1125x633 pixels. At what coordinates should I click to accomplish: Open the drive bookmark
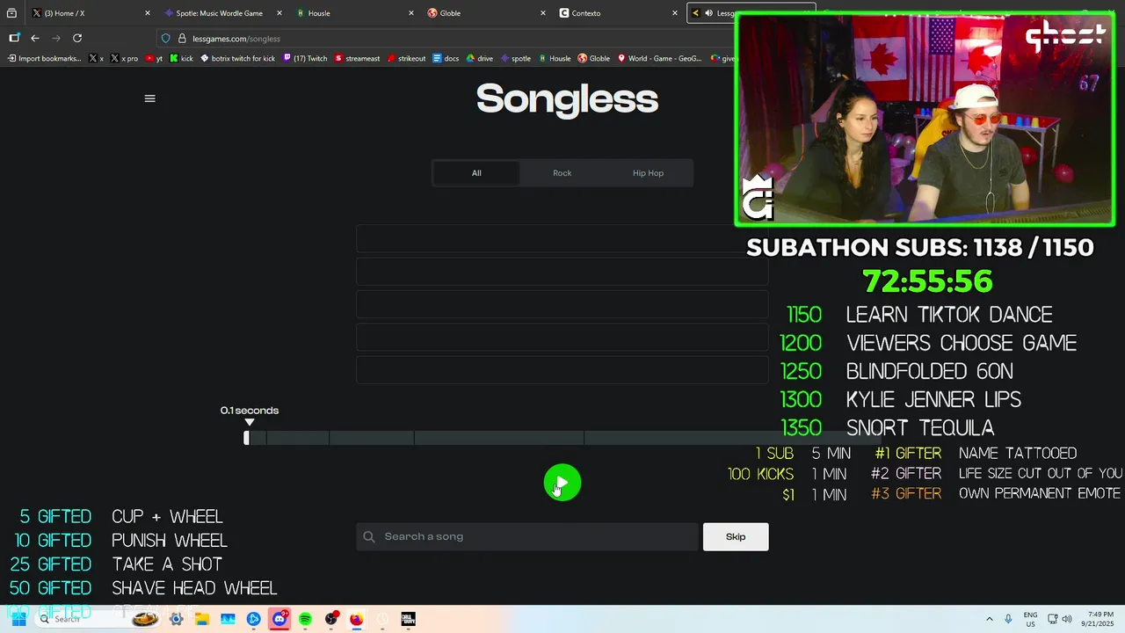point(480,59)
